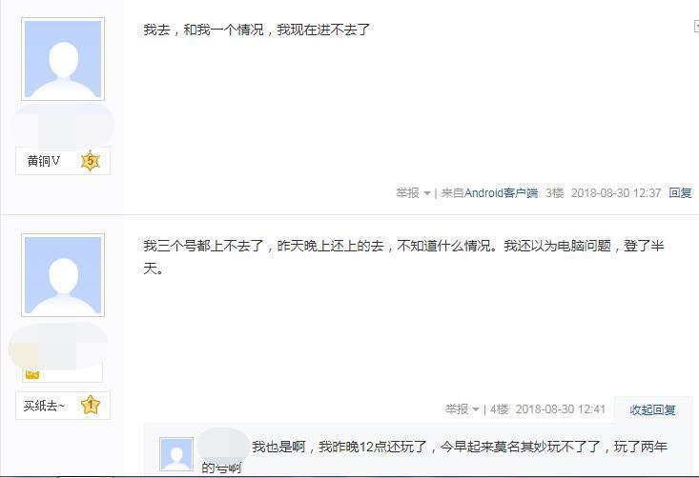Screen dimensions: 699x478
Task: Click the 4楼 poster's avatar image
Action: tap(63, 275)
